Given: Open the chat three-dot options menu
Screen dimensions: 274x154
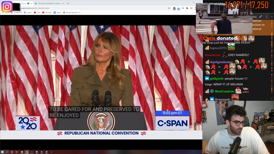Looking at the screenshot, I should [267, 17].
